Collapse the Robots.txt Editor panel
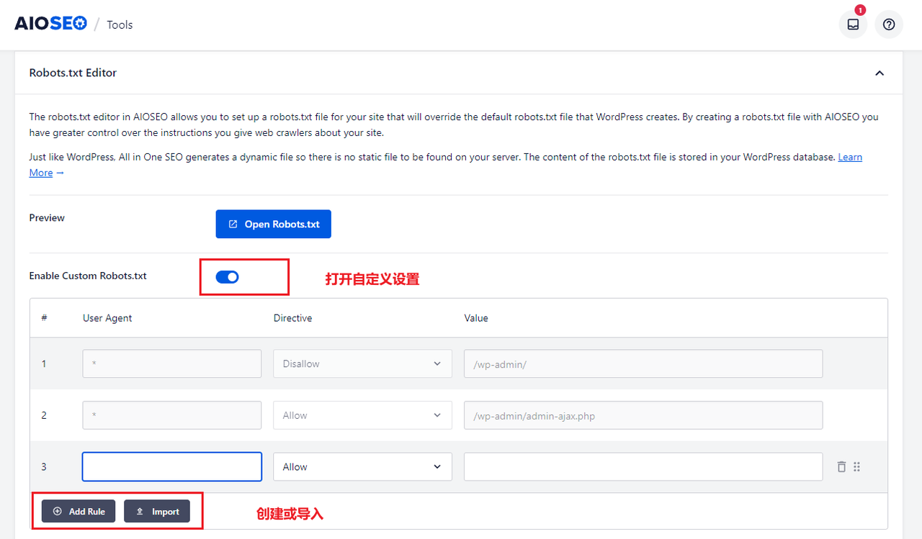The image size is (922, 539). point(880,73)
